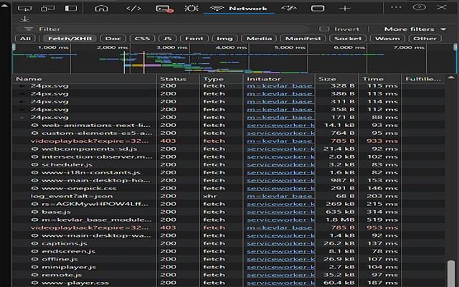
Task: Select the All filter button
Action: (x=25, y=39)
